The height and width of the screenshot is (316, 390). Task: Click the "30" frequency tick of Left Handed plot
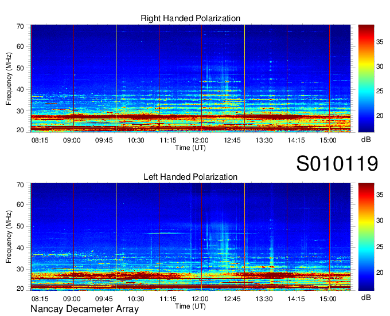point(20,269)
